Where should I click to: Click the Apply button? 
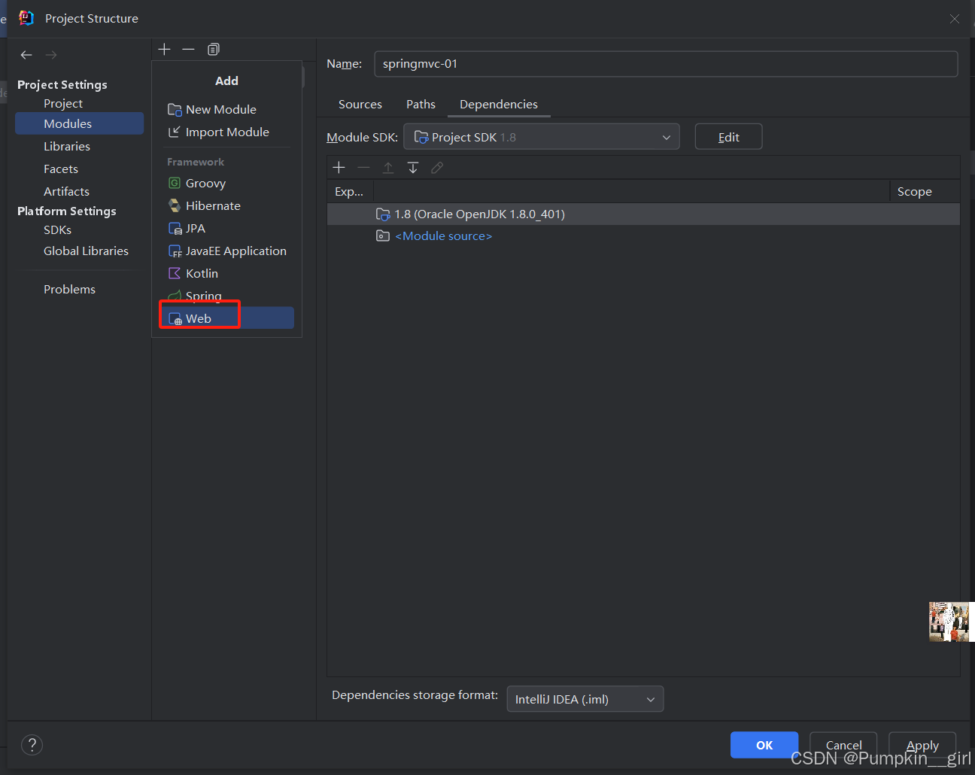click(922, 745)
